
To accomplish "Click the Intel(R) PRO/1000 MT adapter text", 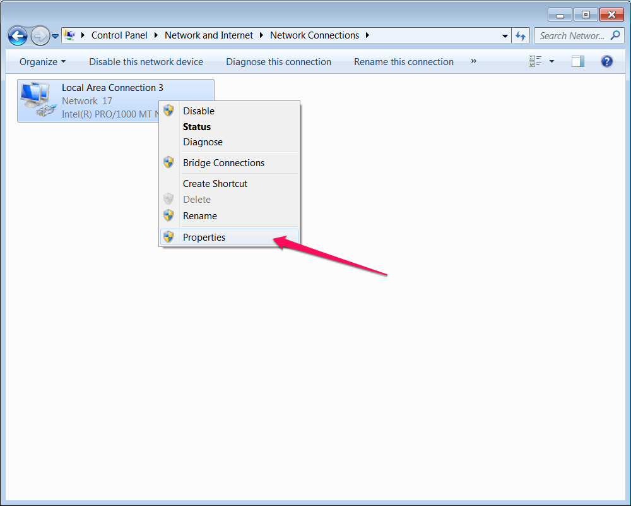I will (x=110, y=114).
